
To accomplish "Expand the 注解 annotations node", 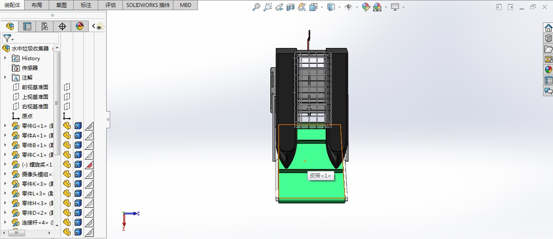I will [5, 77].
